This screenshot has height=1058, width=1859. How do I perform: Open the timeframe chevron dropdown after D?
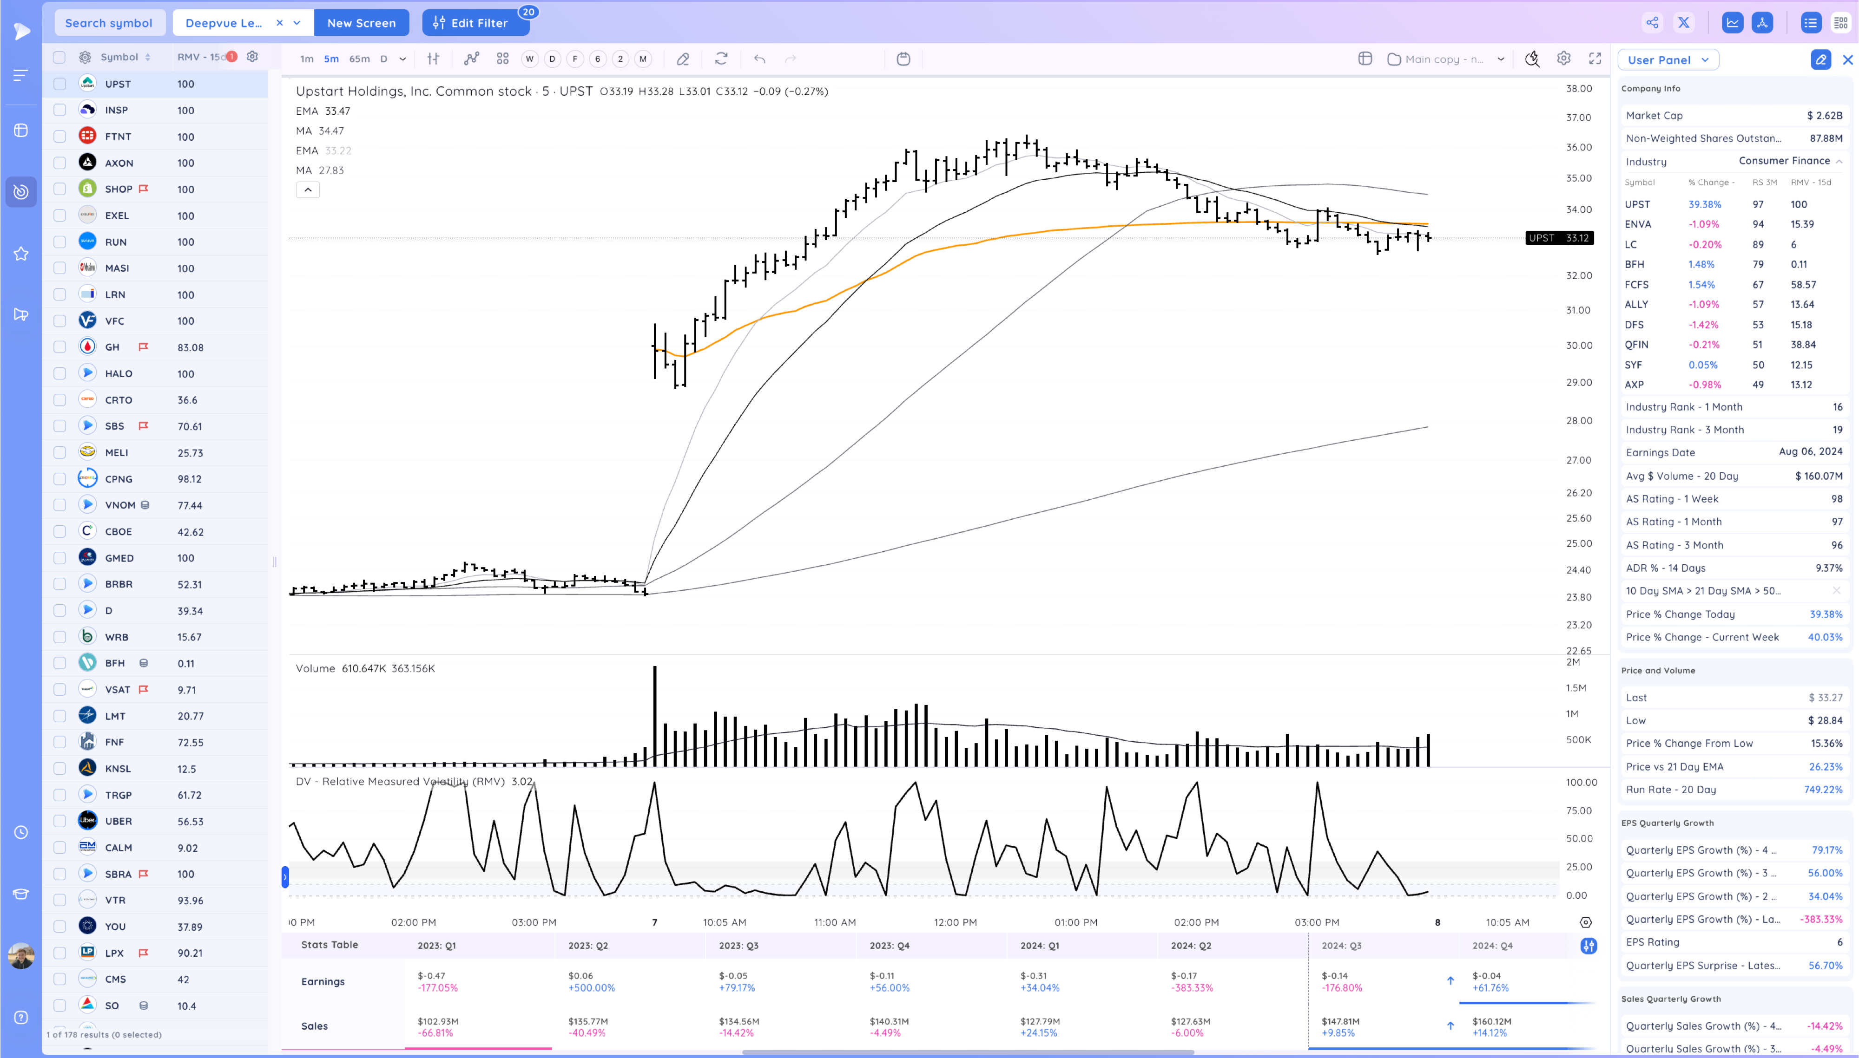click(403, 59)
